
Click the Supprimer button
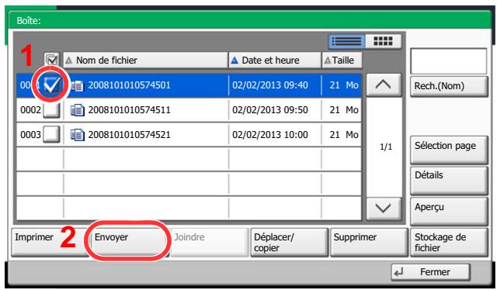point(369,242)
